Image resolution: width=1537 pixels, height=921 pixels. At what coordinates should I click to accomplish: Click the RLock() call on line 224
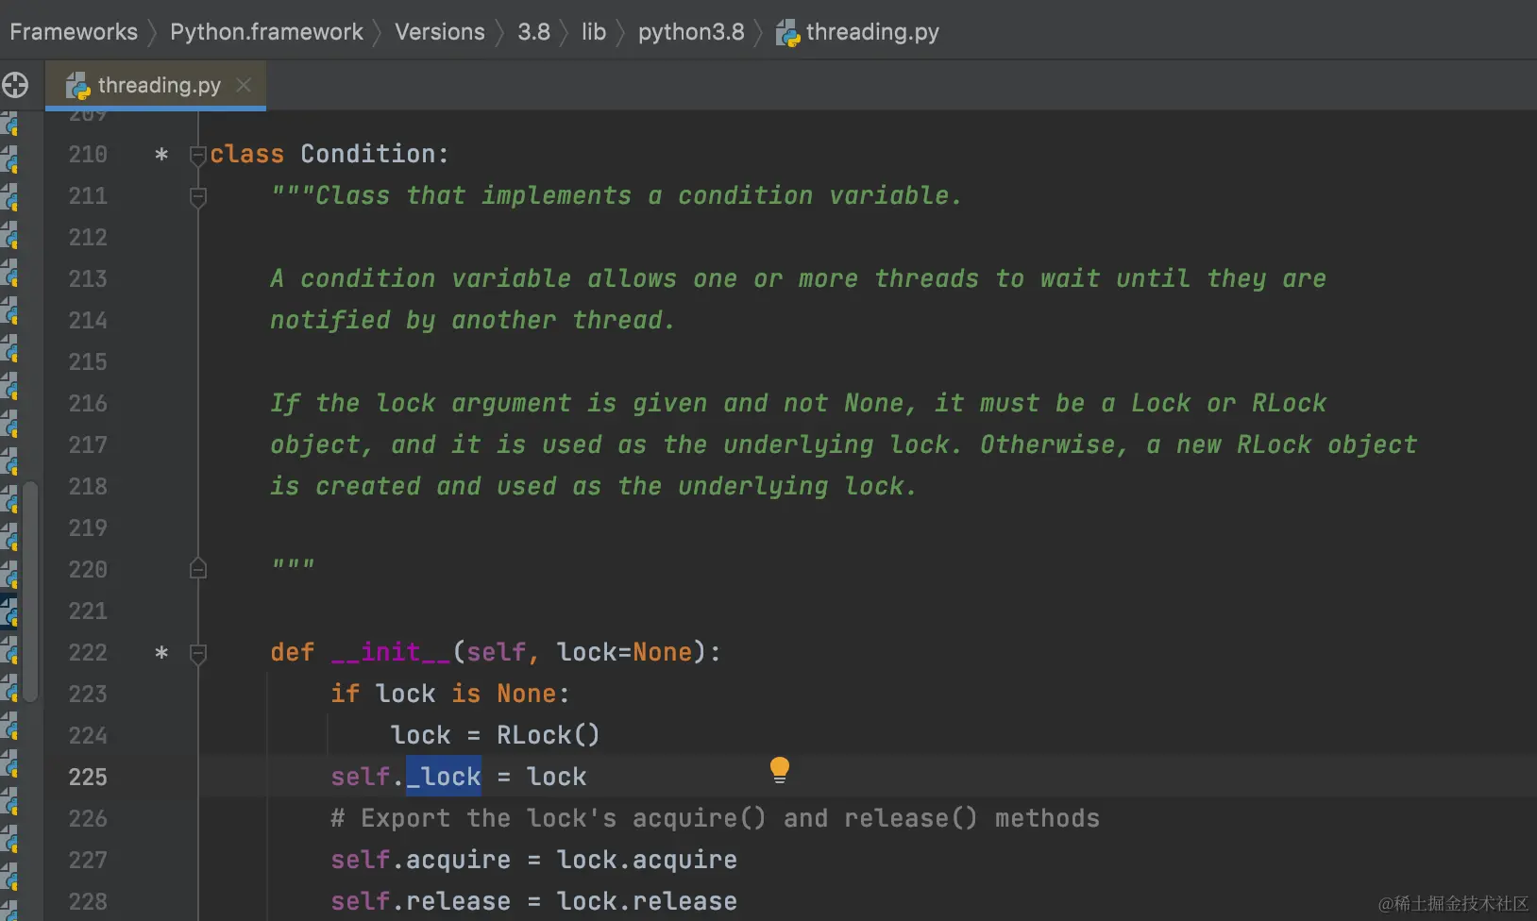548,735
